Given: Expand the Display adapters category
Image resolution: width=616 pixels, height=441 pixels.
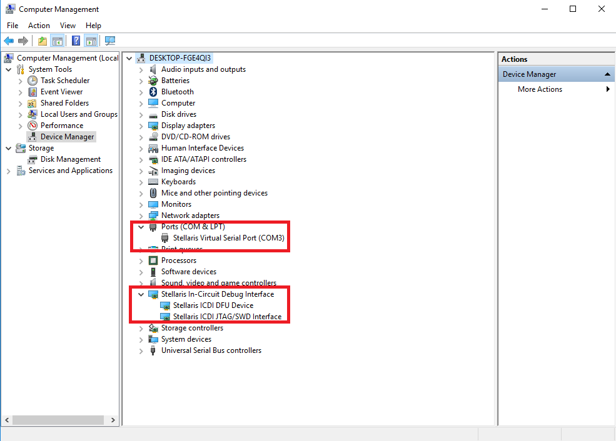Looking at the screenshot, I should coord(141,126).
